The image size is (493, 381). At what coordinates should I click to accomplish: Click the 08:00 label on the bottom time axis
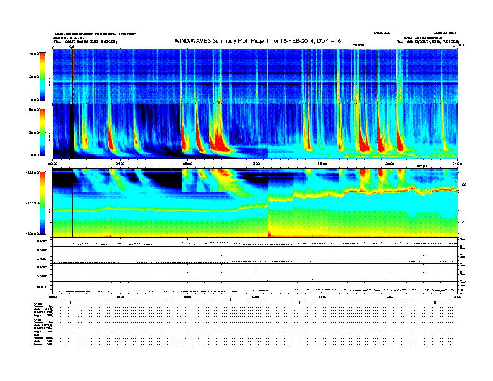[187, 296]
